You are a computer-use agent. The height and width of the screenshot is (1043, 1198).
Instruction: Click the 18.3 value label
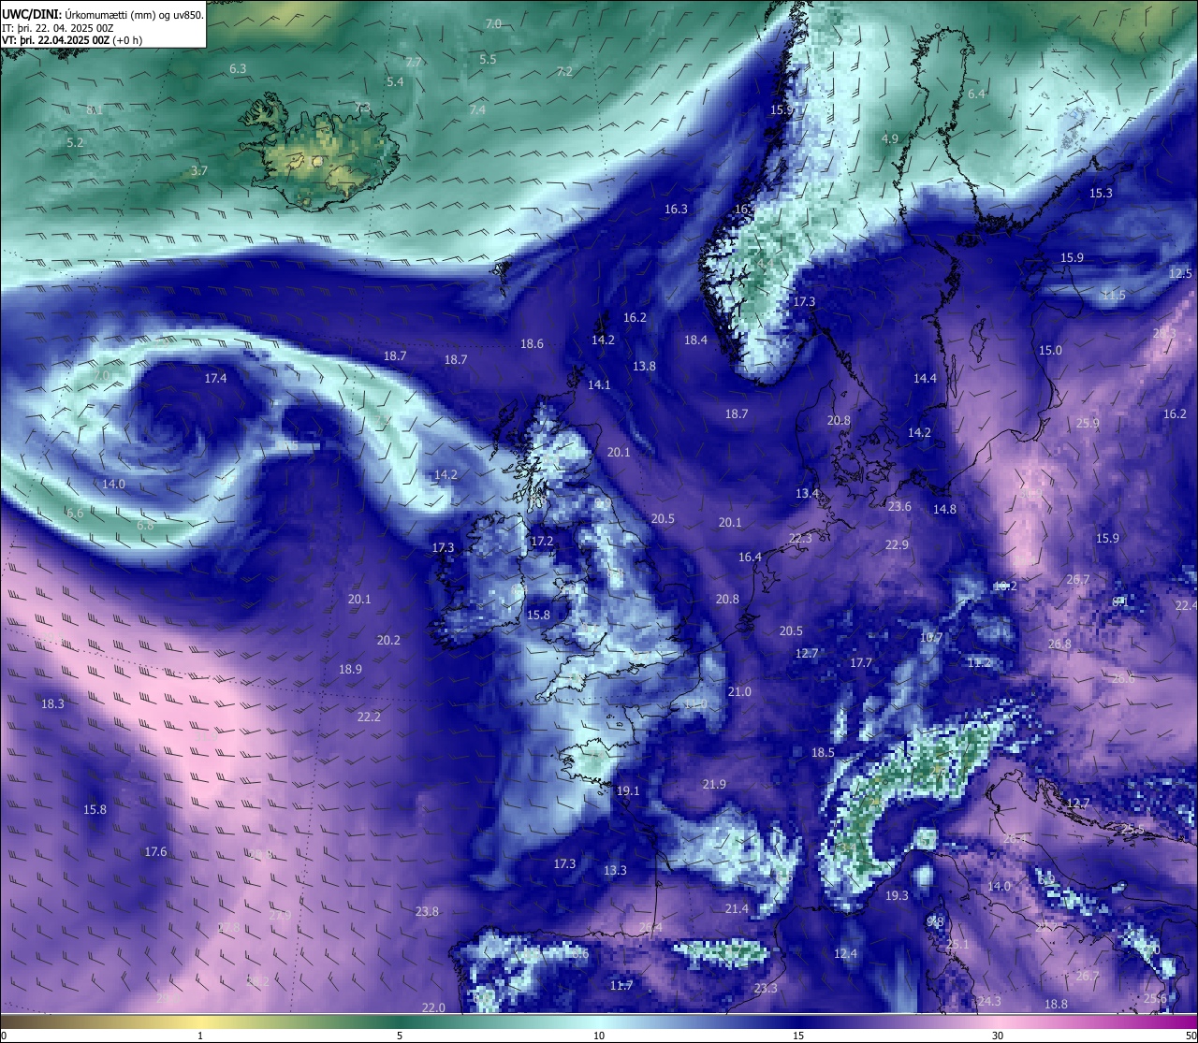click(x=52, y=704)
